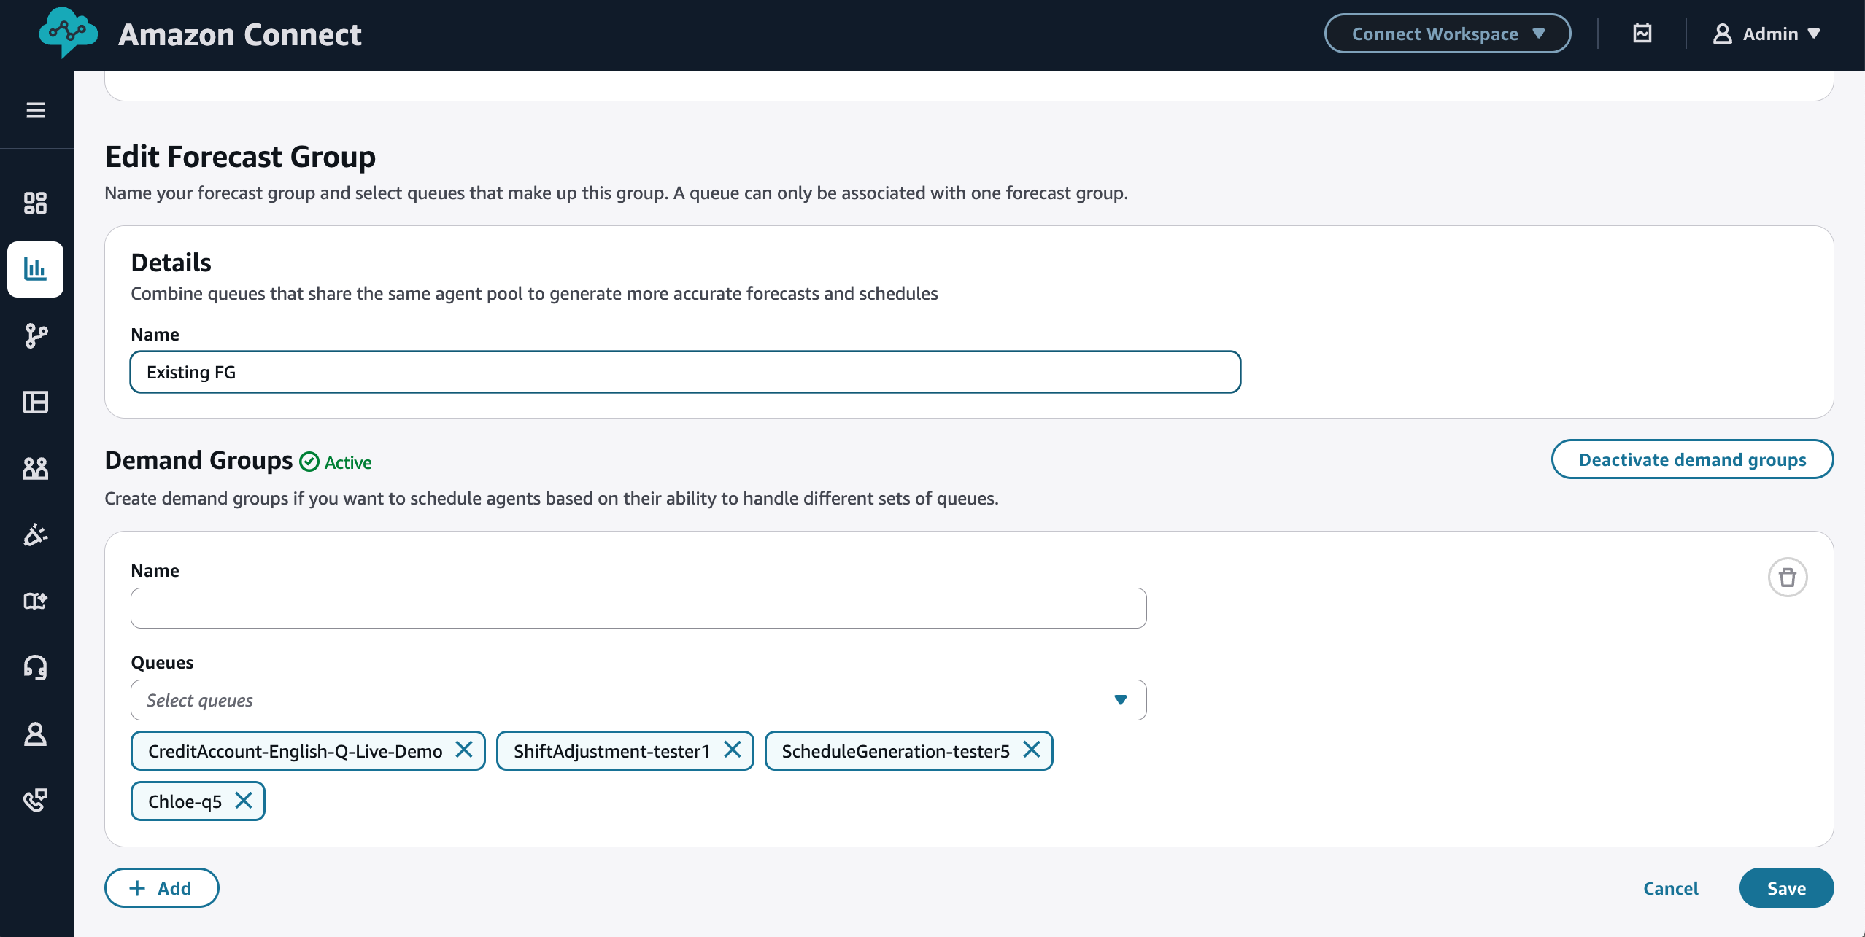The width and height of the screenshot is (1865, 937).
Task: Click the campaigns celebration sidebar icon
Action: tap(35, 534)
